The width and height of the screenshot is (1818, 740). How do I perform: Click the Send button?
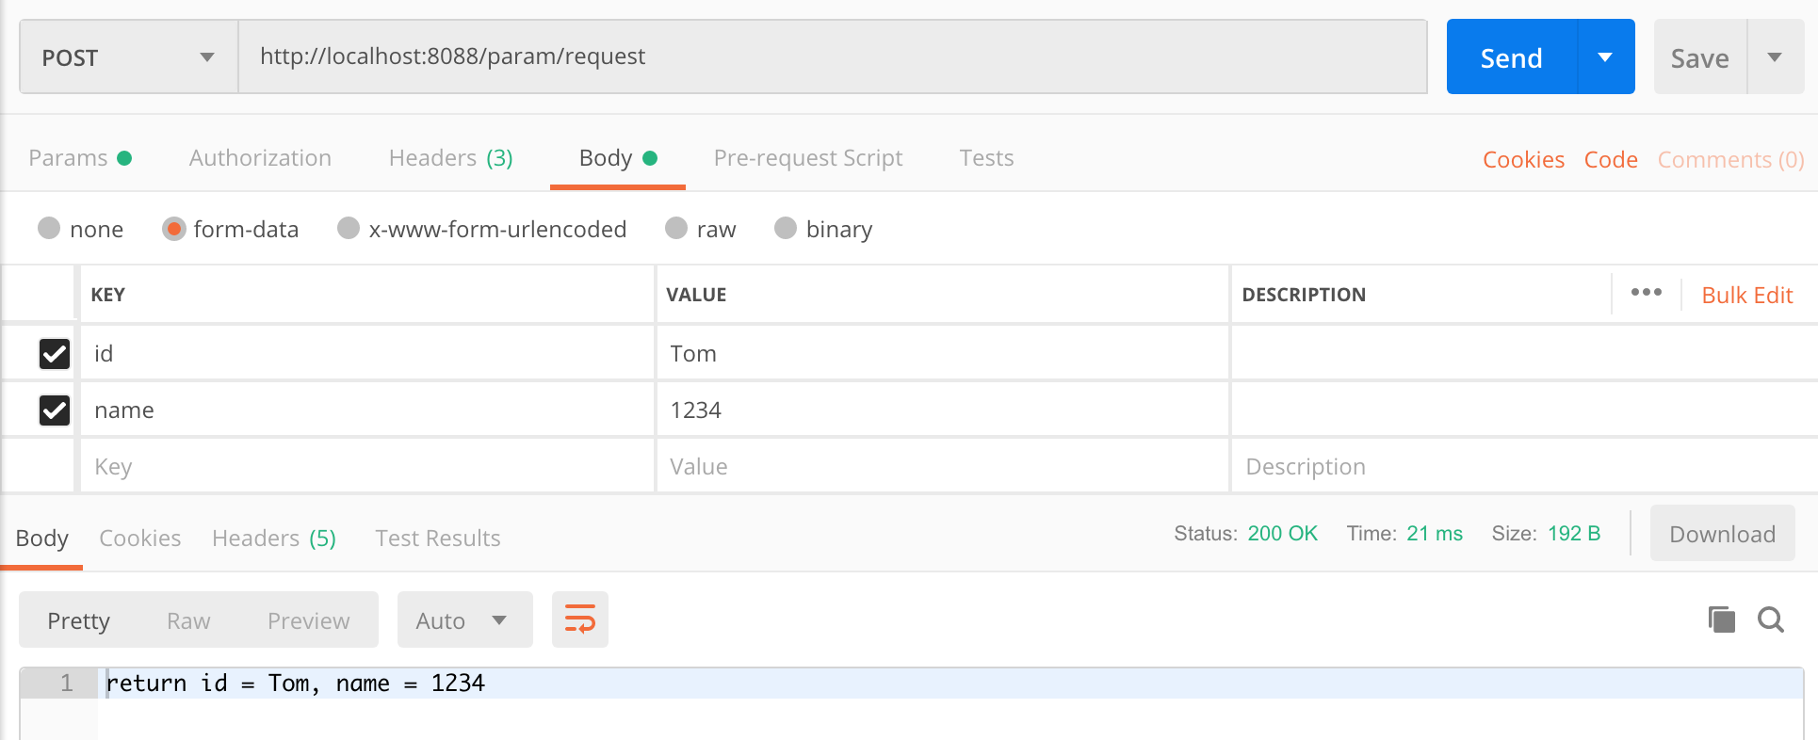(1512, 57)
